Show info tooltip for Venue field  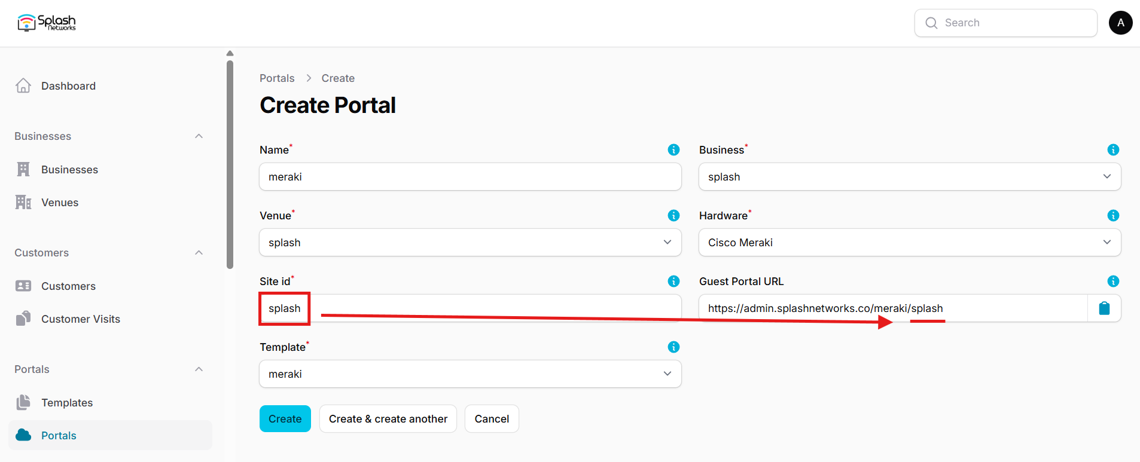[673, 215]
